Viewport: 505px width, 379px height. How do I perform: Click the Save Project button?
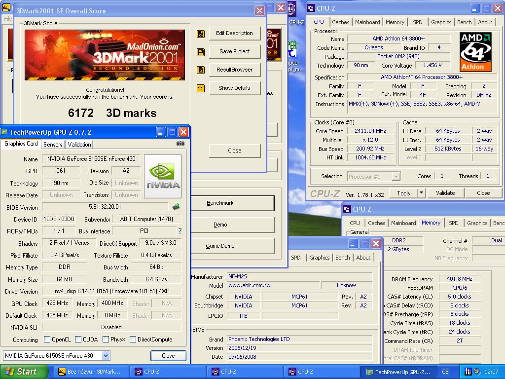(x=234, y=51)
